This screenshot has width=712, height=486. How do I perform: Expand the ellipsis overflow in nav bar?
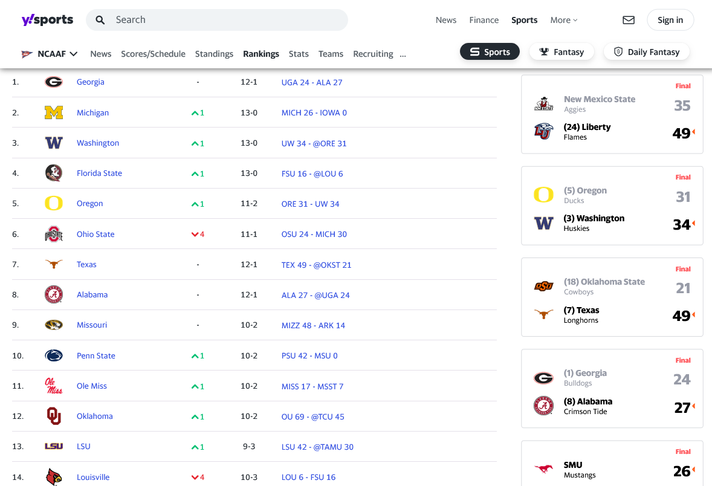403,54
